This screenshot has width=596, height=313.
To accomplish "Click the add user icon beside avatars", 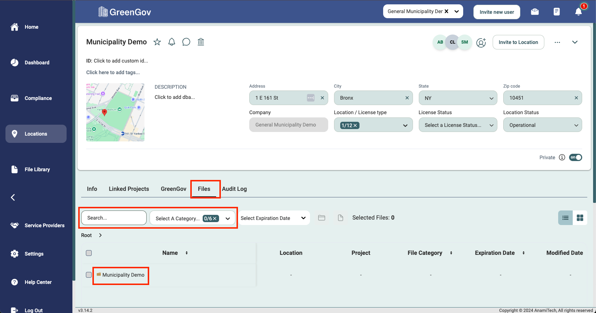I will 481,43.
